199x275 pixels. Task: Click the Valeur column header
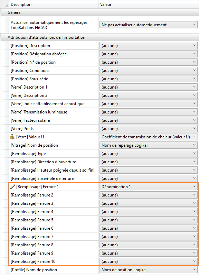click(x=149, y=4)
